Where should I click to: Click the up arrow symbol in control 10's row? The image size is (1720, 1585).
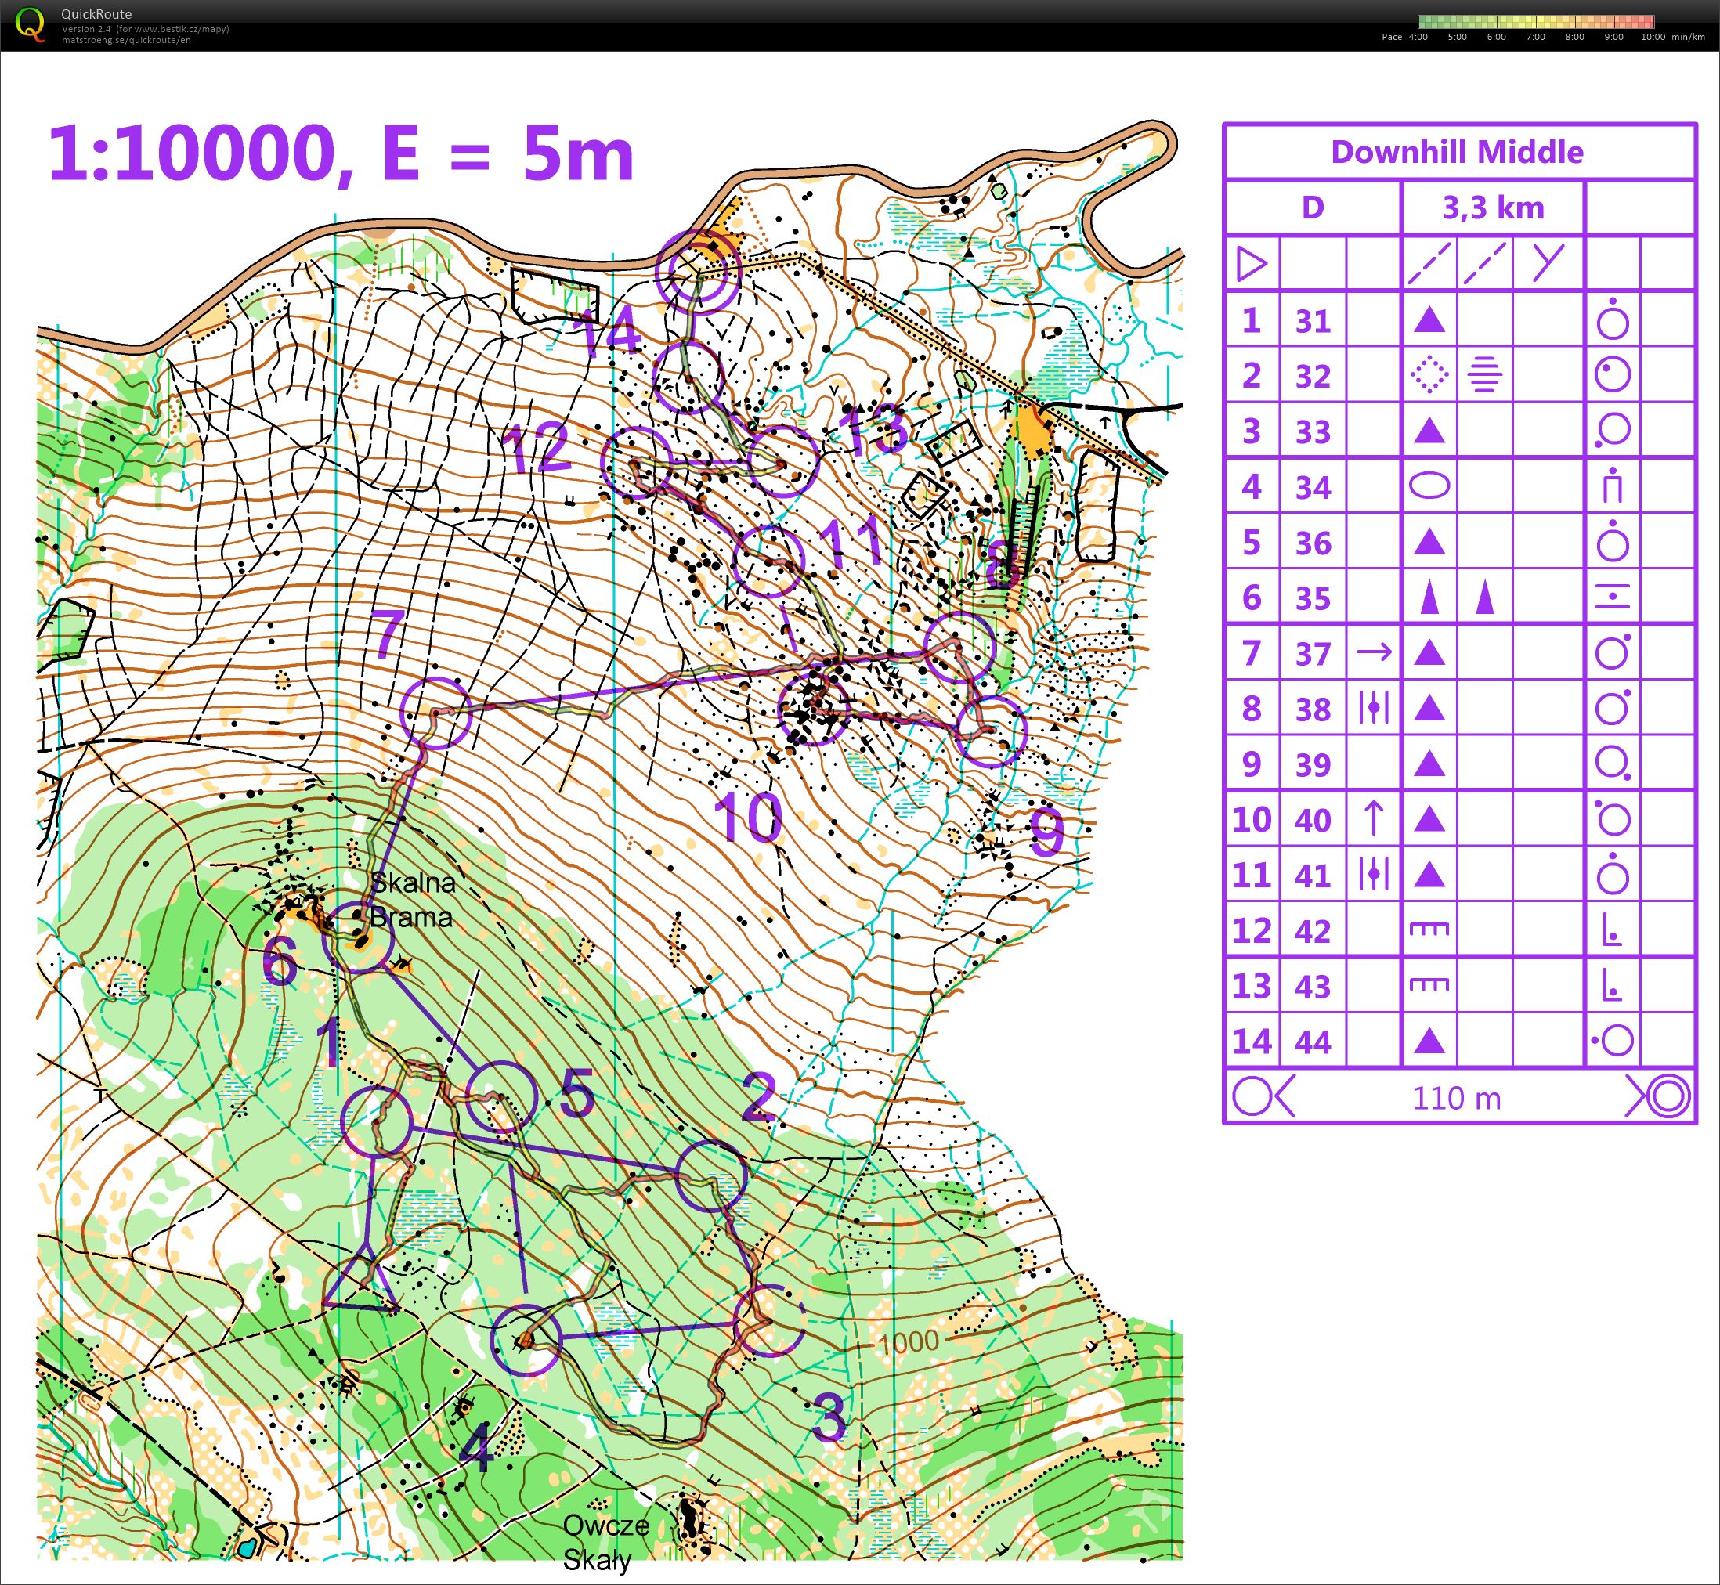coord(1374,818)
